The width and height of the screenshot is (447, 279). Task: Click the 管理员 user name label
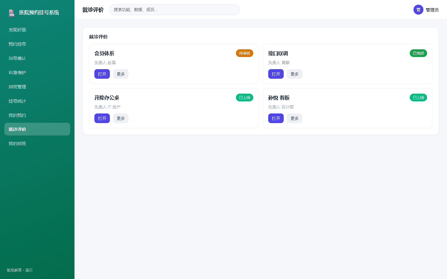tap(432, 10)
